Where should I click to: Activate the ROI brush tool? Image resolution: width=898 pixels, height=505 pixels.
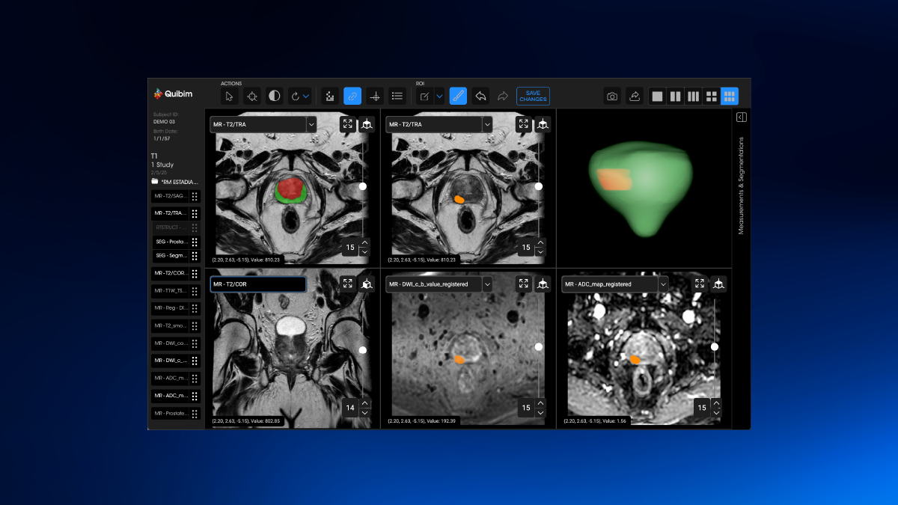click(457, 96)
